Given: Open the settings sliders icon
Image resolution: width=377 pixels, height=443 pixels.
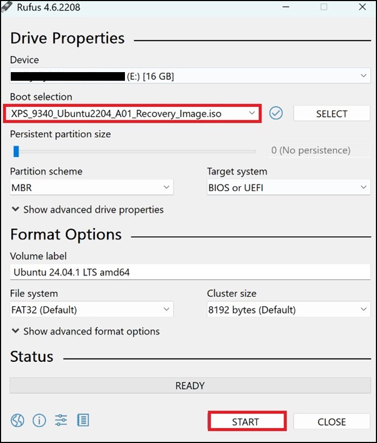Looking at the screenshot, I should [61, 420].
